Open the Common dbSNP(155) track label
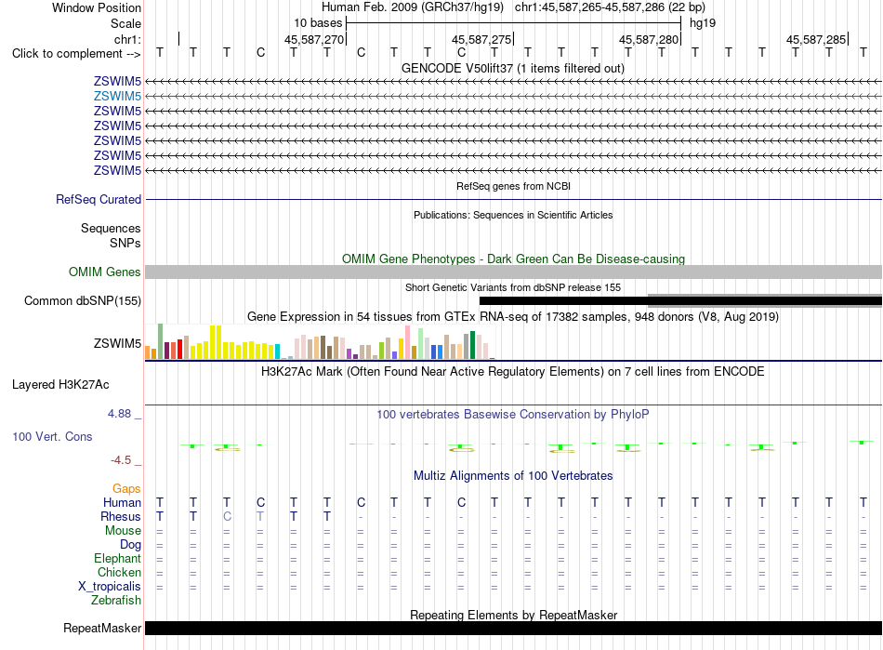883x650 pixels. point(83,300)
